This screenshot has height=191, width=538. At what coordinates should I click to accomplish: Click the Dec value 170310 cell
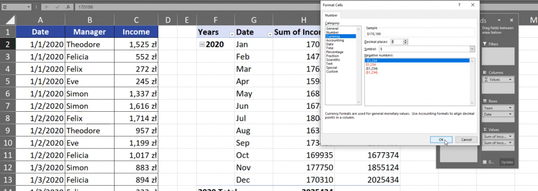pyautogui.click(x=304, y=179)
